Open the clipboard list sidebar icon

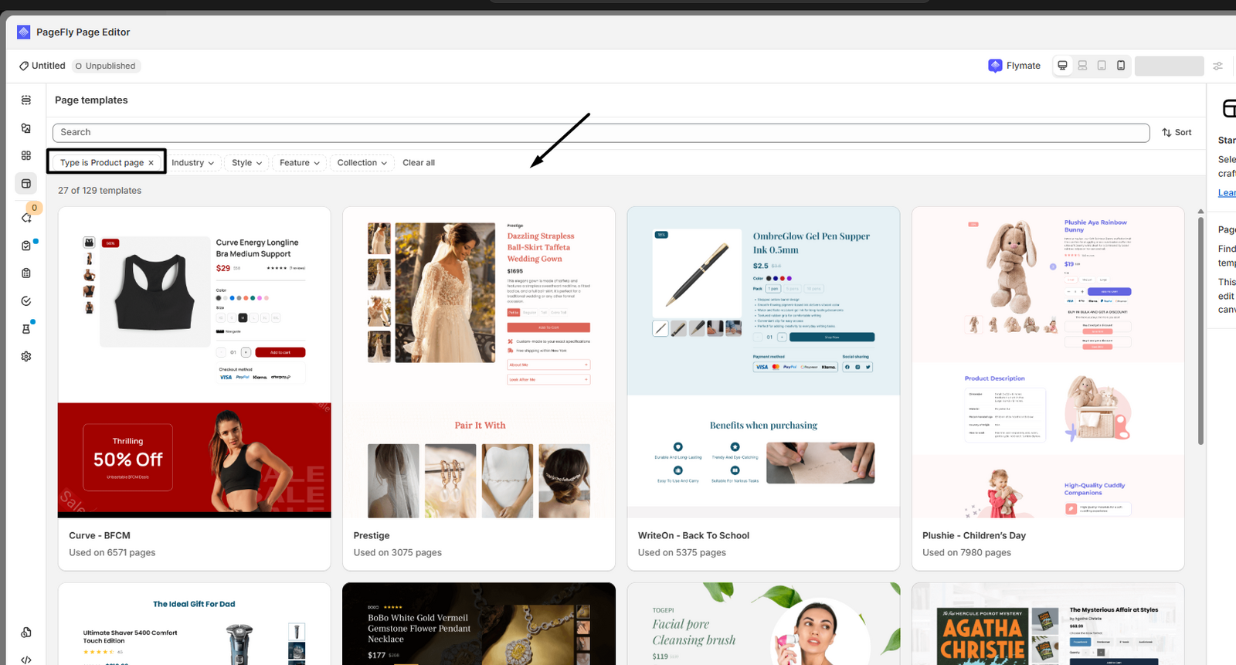pos(26,273)
